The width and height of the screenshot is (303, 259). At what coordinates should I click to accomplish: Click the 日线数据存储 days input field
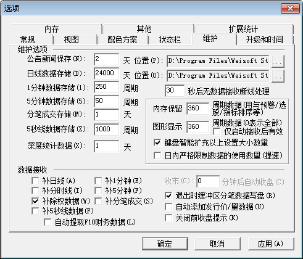point(106,73)
